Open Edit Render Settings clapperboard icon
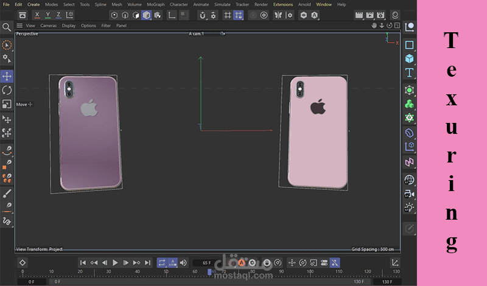Screen dimensions: 487x286 coord(380,15)
